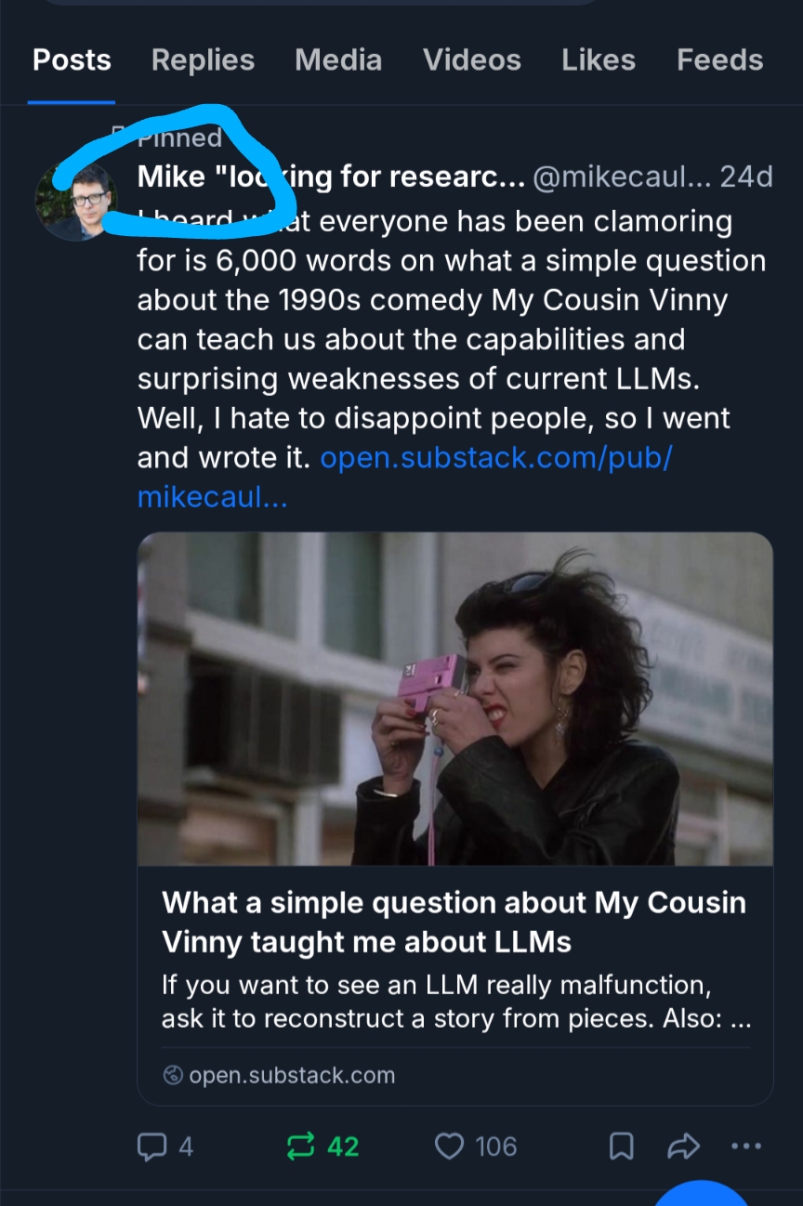The width and height of the screenshot is (803, 1206).
Task: Switch to the Replies tab
Action: coord(203,60)
